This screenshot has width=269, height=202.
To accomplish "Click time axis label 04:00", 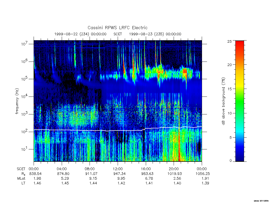I will [x=62, y=169].
